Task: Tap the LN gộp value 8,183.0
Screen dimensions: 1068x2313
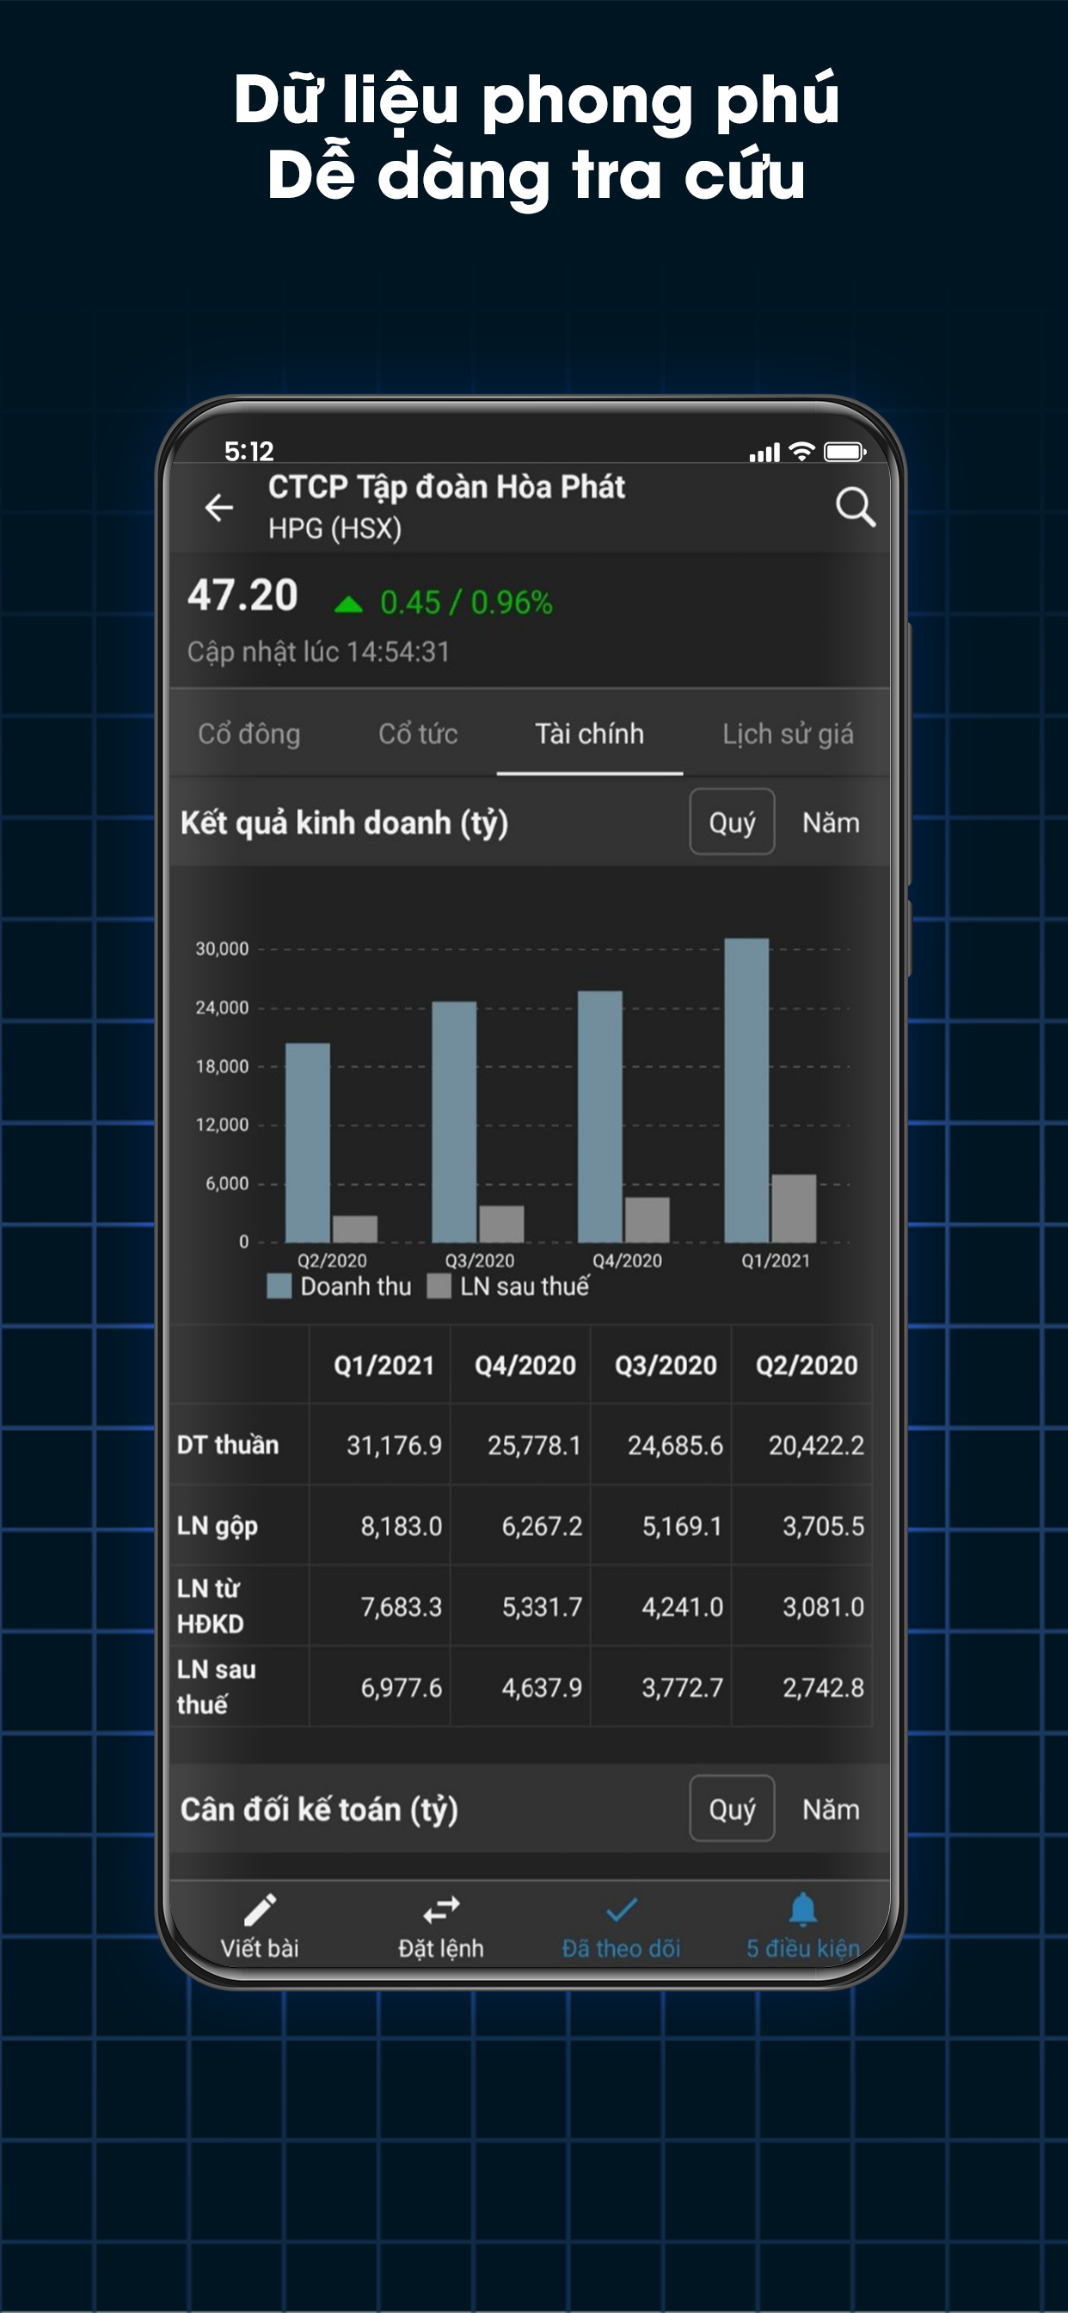Action: (x=402, y=1526)
